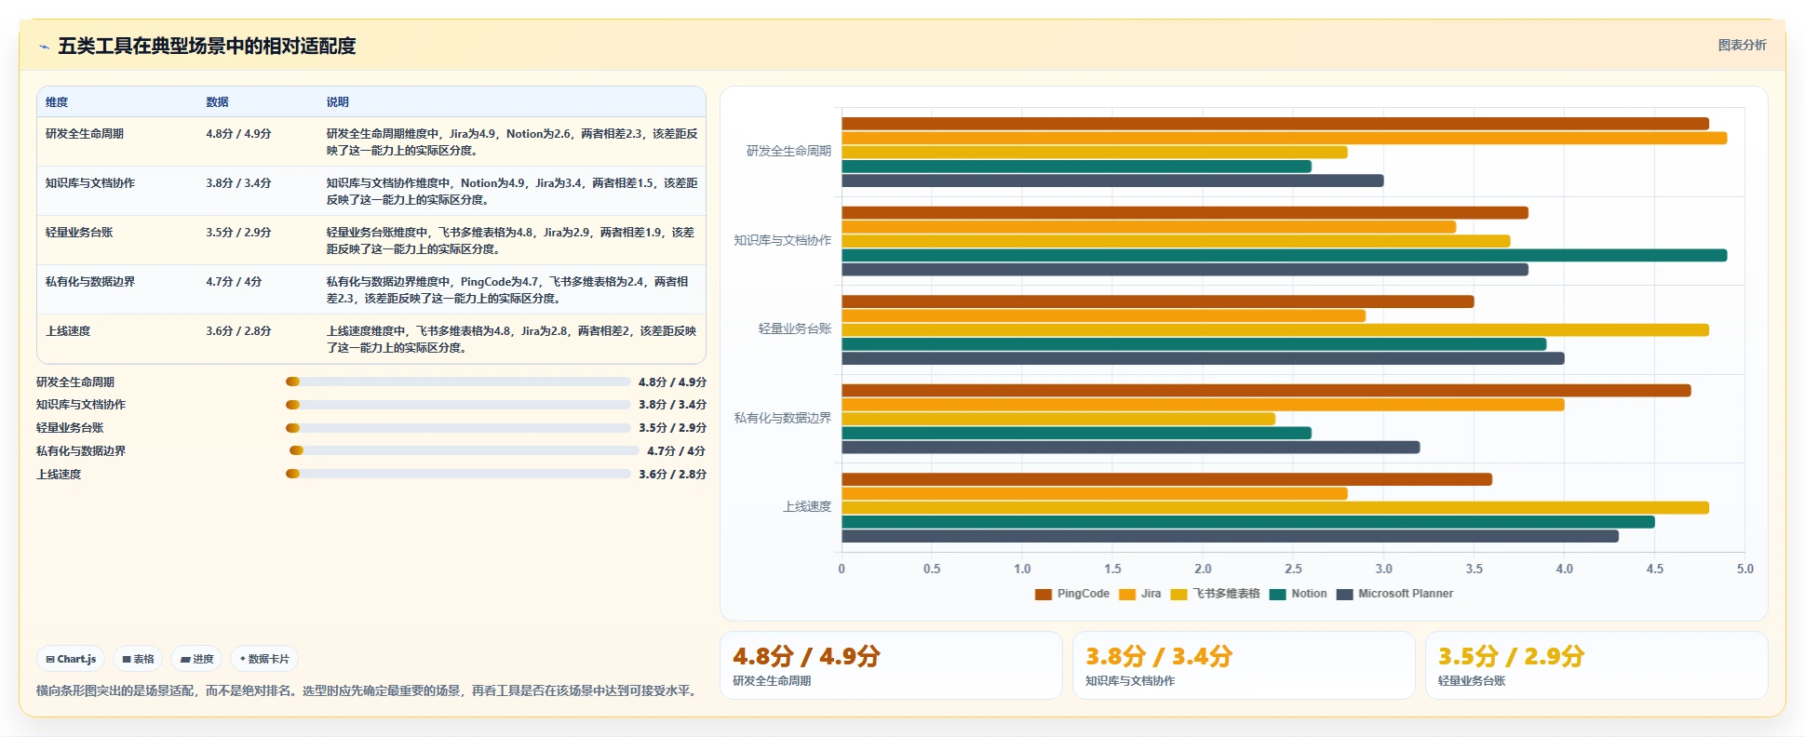Select the 进度 tag
The image size is (1805, 737).
pos(196,659)
